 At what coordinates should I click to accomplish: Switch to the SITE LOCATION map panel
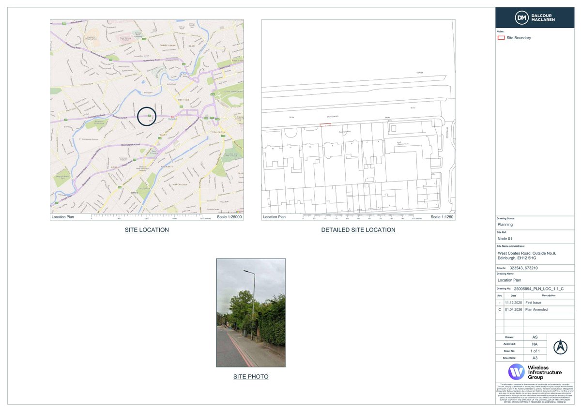(x=147, y=229)
